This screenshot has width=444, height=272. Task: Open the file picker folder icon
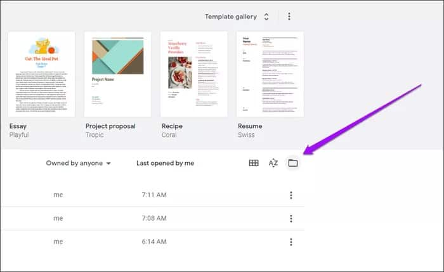pos(293,163)
